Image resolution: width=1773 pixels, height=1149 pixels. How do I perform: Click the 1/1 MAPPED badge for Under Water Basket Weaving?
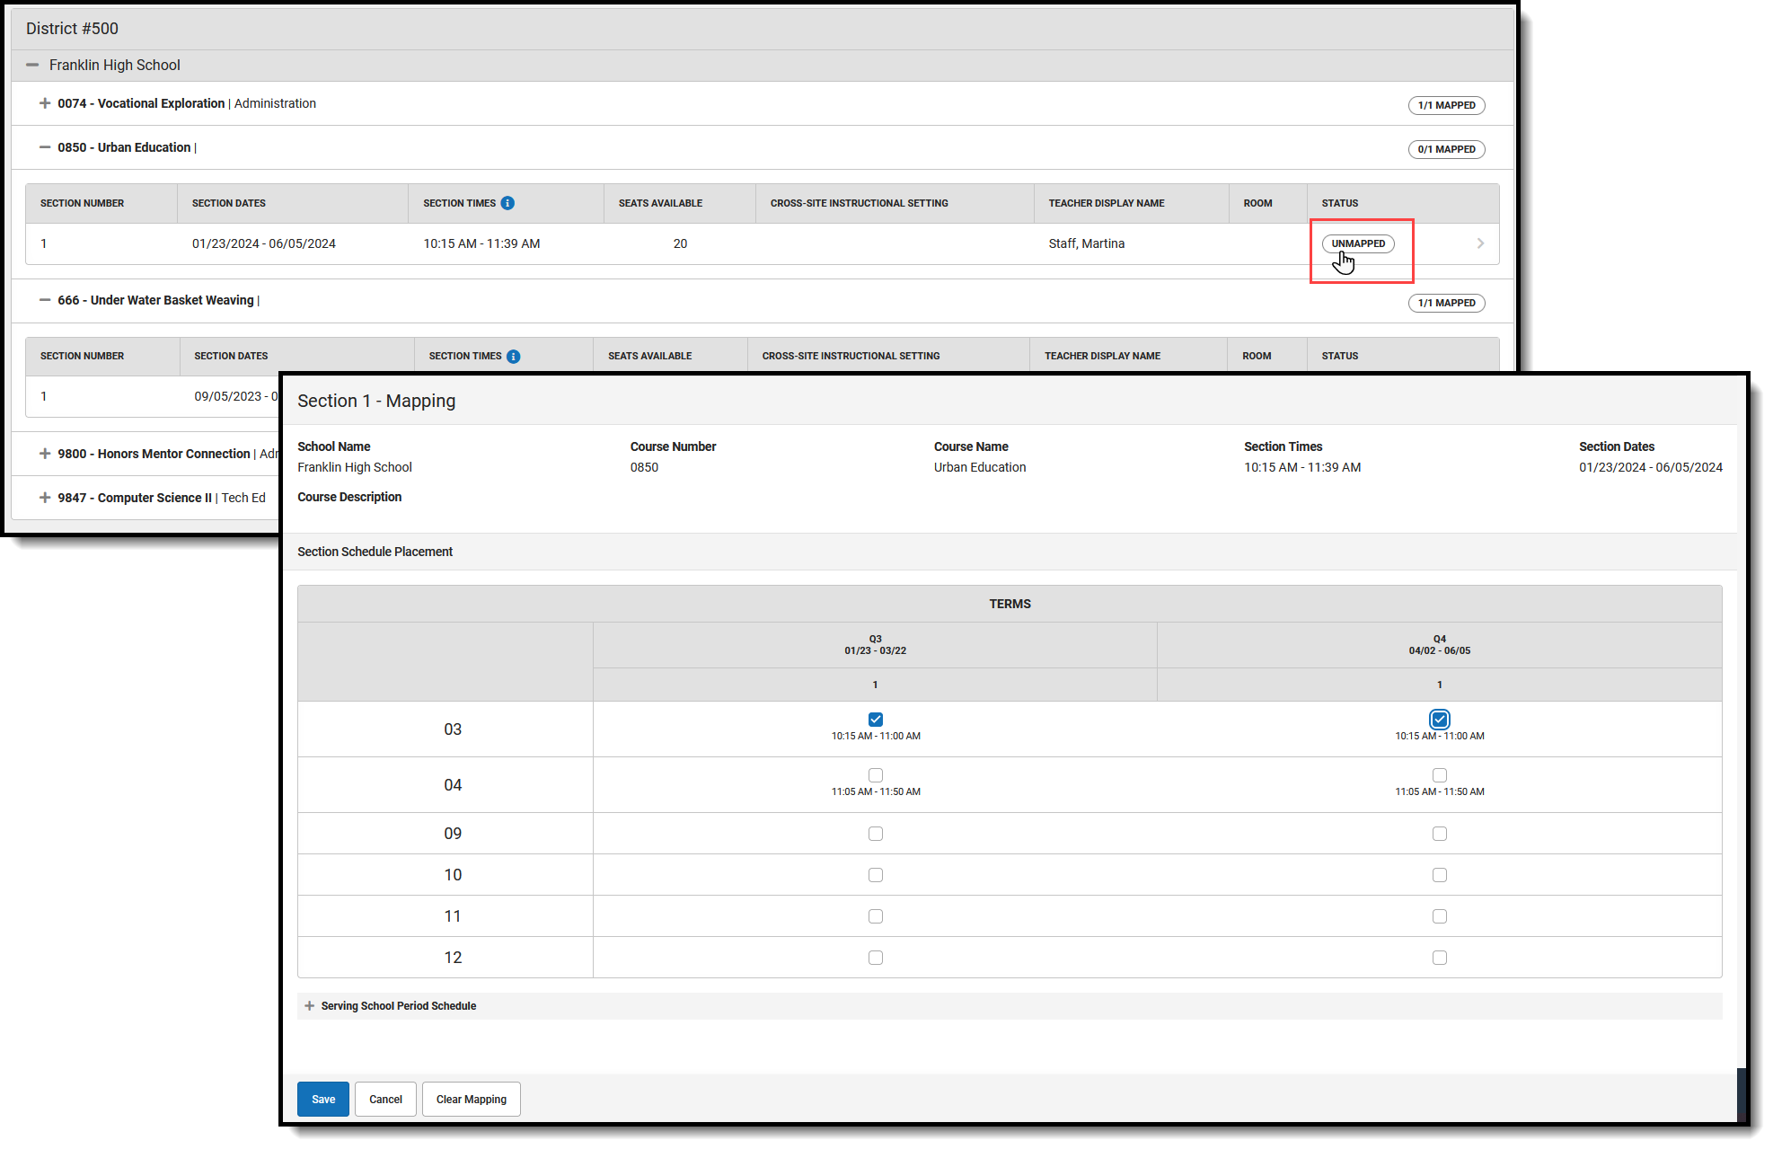1447,303
